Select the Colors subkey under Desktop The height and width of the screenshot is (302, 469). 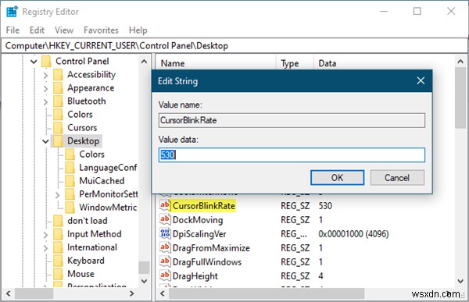pos(91,155)
